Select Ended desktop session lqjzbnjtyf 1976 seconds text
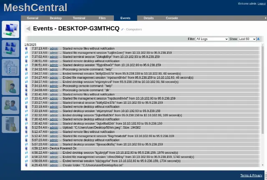267x180 pixels. [x=121, y=152]
